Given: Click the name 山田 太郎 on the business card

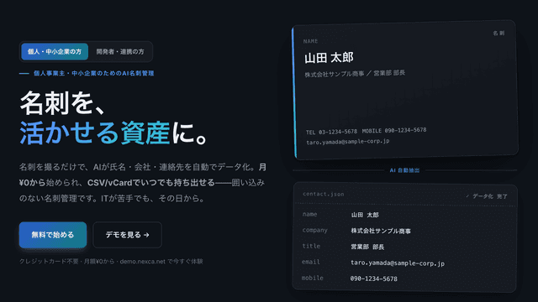Looking at the screenshot, I should click(329, 58).
